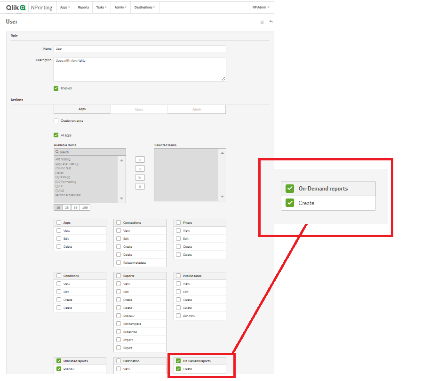The width and height of the screenshot is (422, 381).
Task: Check Import under Reports
Action: point(119,340)
